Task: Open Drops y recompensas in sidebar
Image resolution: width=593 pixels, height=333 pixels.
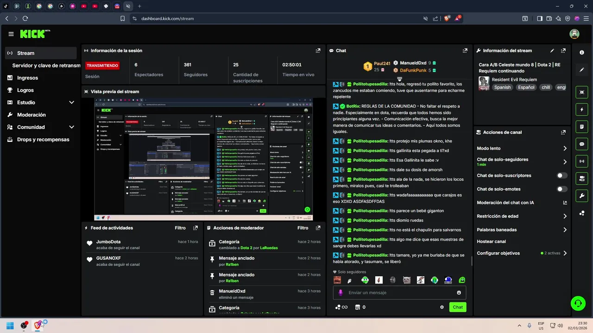Action: click(x=43, y=140)
